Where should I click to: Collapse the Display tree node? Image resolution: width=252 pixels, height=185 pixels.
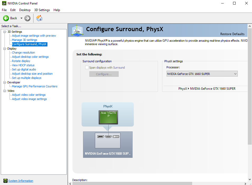[x=5, y=49]
